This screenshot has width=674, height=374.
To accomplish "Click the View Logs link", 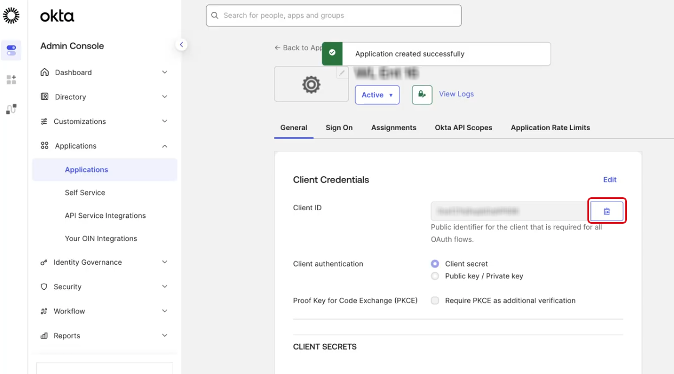I will pyautogui.click(x=456, y=94).
